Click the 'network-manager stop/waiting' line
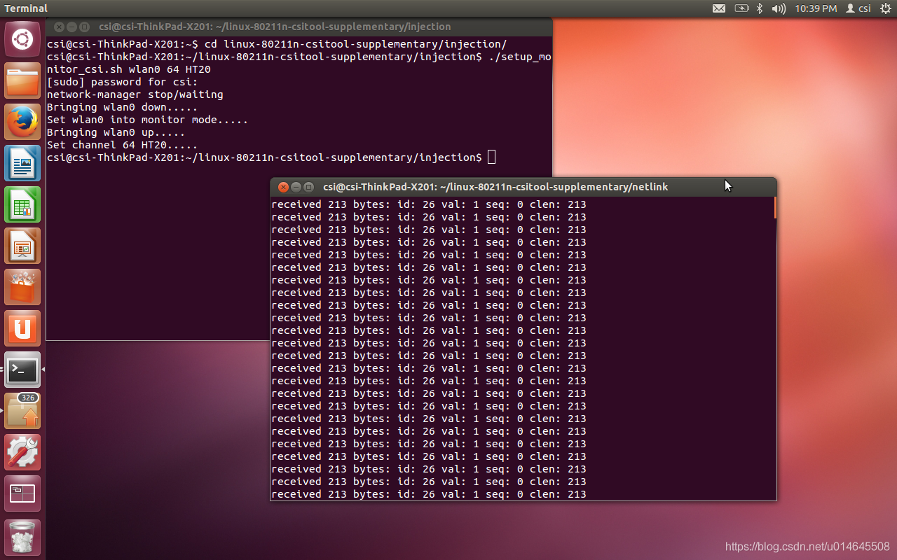897x560 pixels. (135, 94)
